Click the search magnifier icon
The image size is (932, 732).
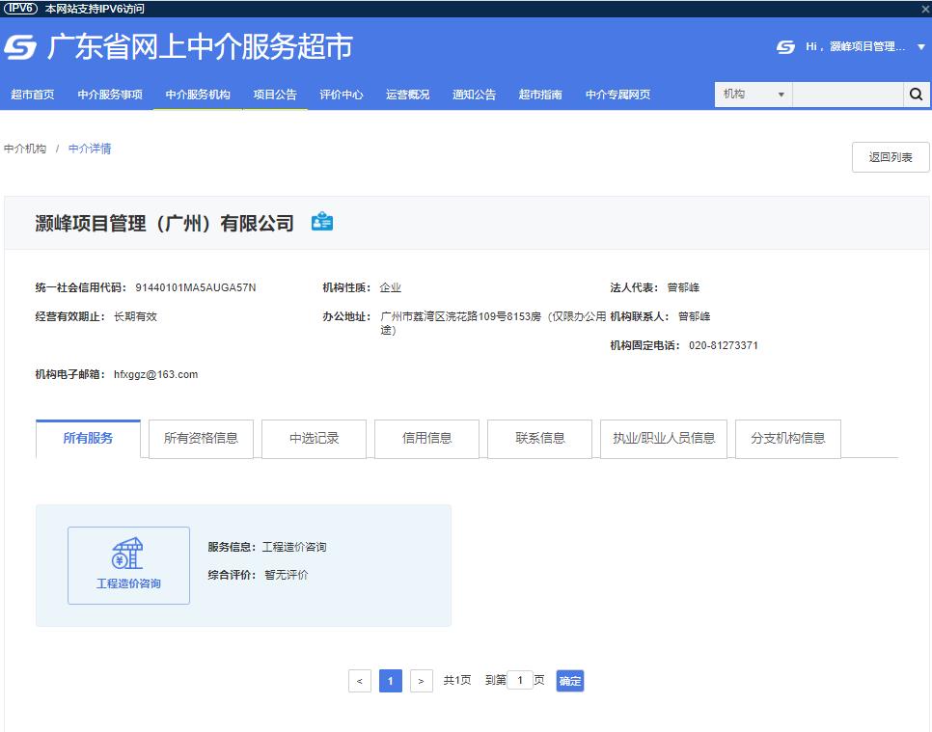[x=916, y=95]
